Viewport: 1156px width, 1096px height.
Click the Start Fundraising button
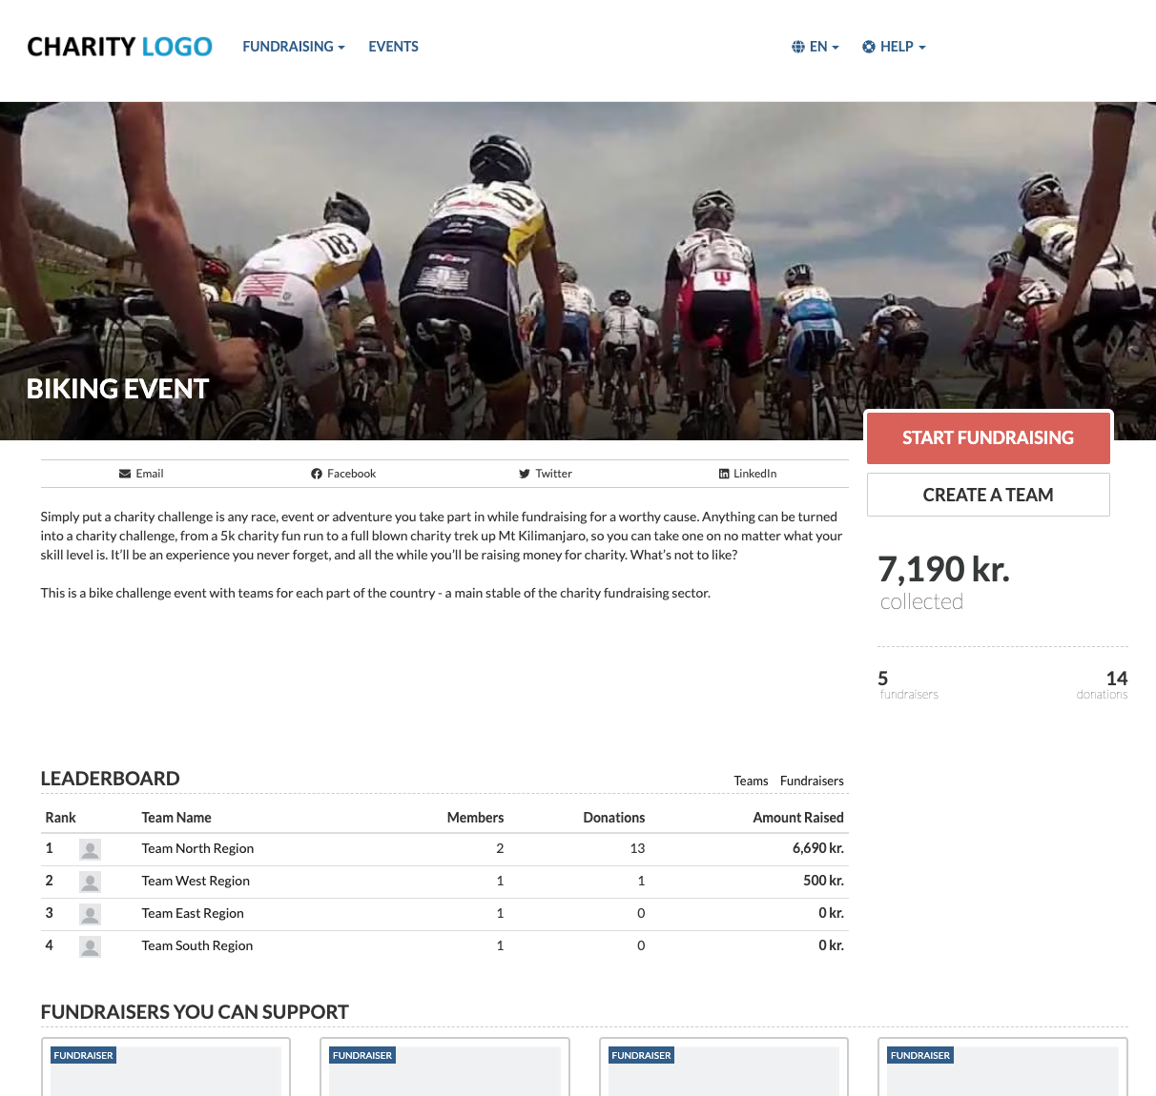pyautogui.click(x=988, y=438)
